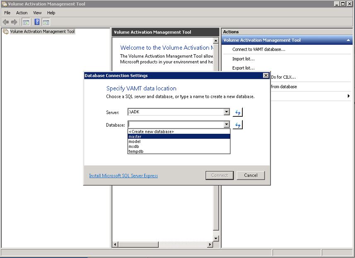This screenshot has width=355, height=258.
Task: Refresh the Database list with its refresh icon
Action: [237, 124]
